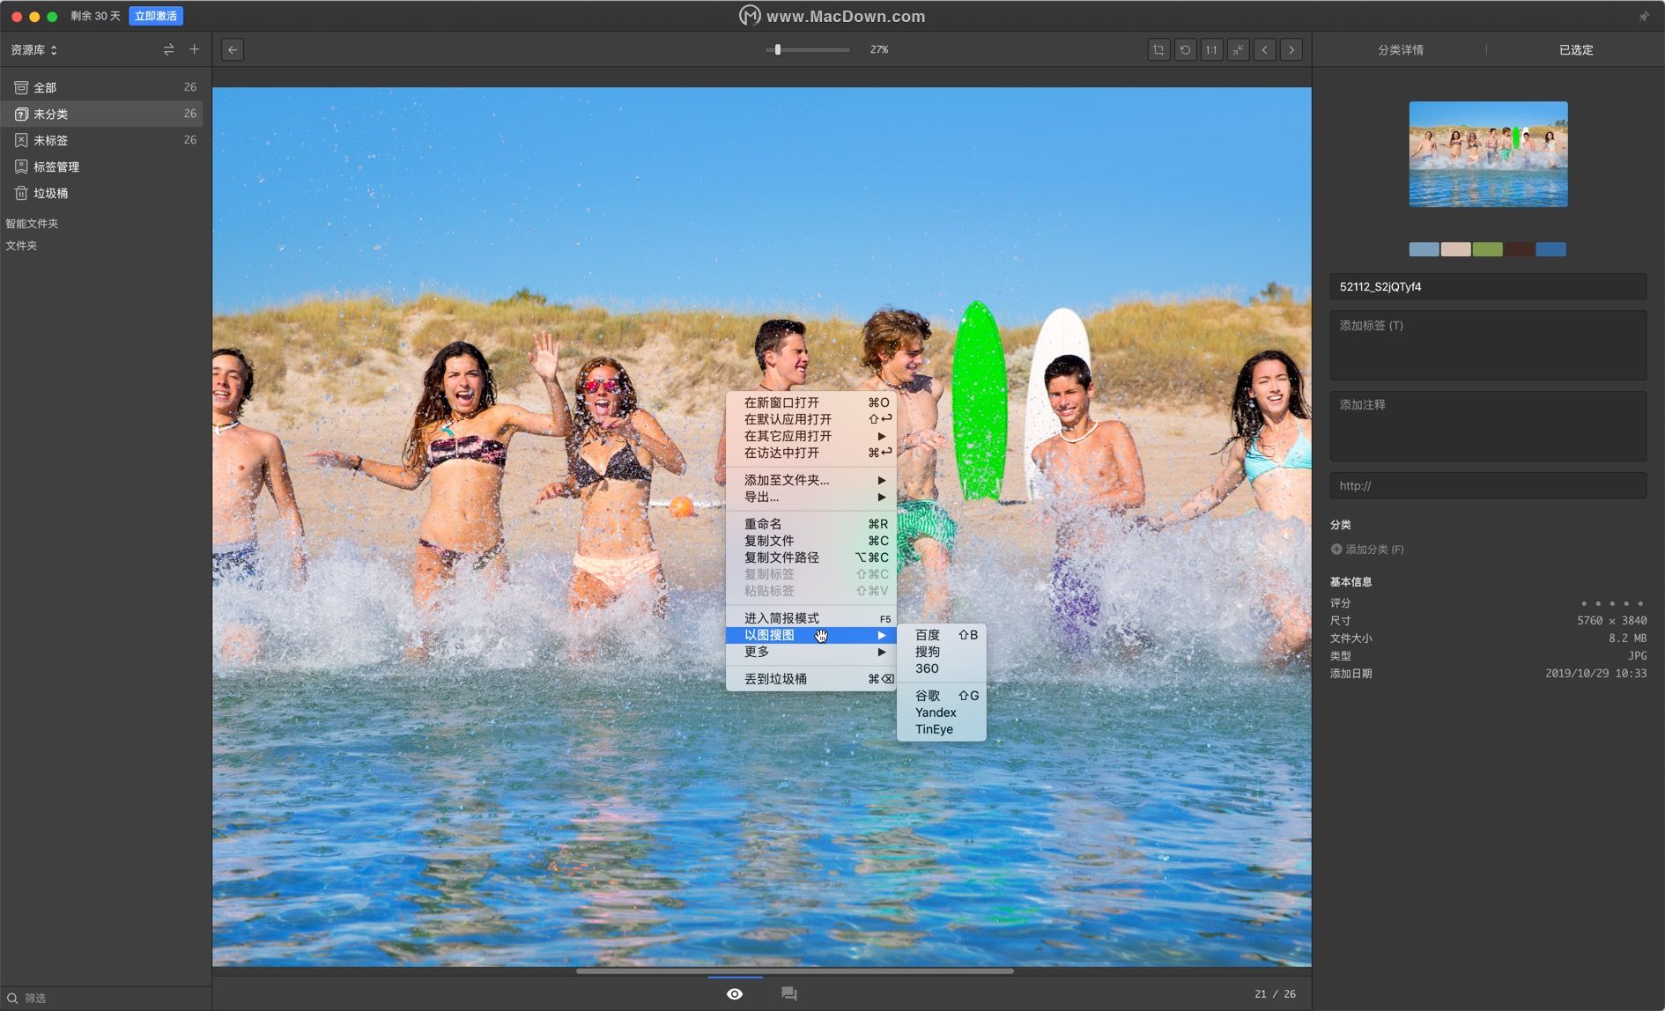This screenshot has width=1665, height=1011.
Task: Click the green color swatch under thumbnail
Action: click(1487, 249)
